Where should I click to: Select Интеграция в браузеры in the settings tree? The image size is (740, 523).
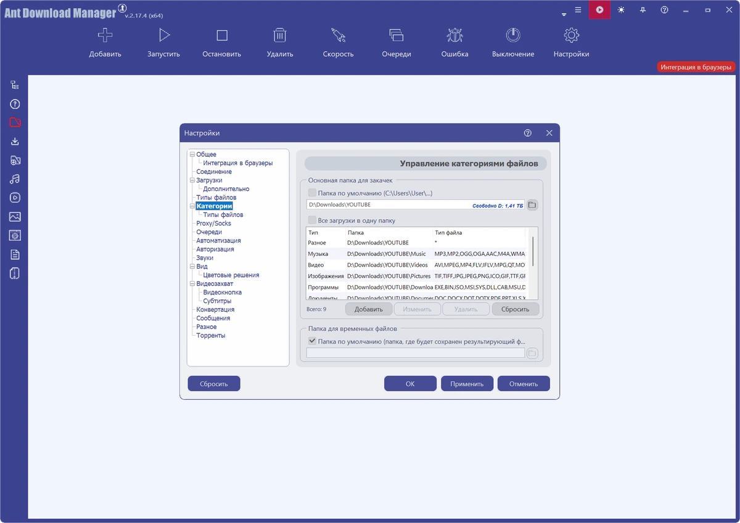coord(237,163)
